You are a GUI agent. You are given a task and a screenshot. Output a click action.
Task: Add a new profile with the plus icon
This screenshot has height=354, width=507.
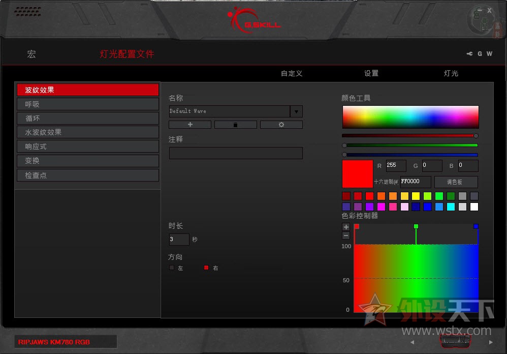pyautogui.click(x=189, y=124)
